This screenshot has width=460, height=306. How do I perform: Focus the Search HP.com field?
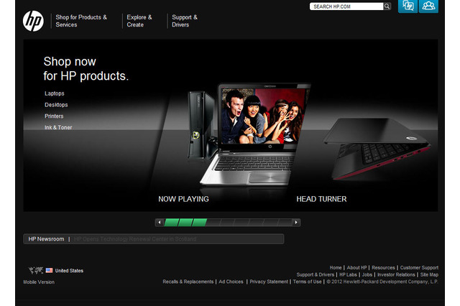tap(346, 6)
